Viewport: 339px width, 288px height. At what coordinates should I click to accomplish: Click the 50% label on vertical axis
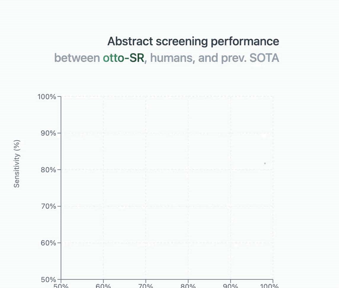pos(48,279)
